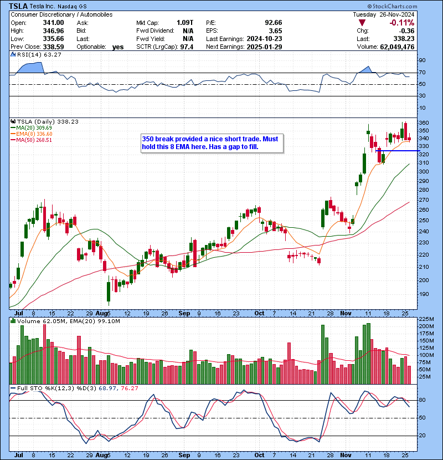Click the 225M volume axis label
Viewport: 443px width, 460px height.
tap(426, 319)
